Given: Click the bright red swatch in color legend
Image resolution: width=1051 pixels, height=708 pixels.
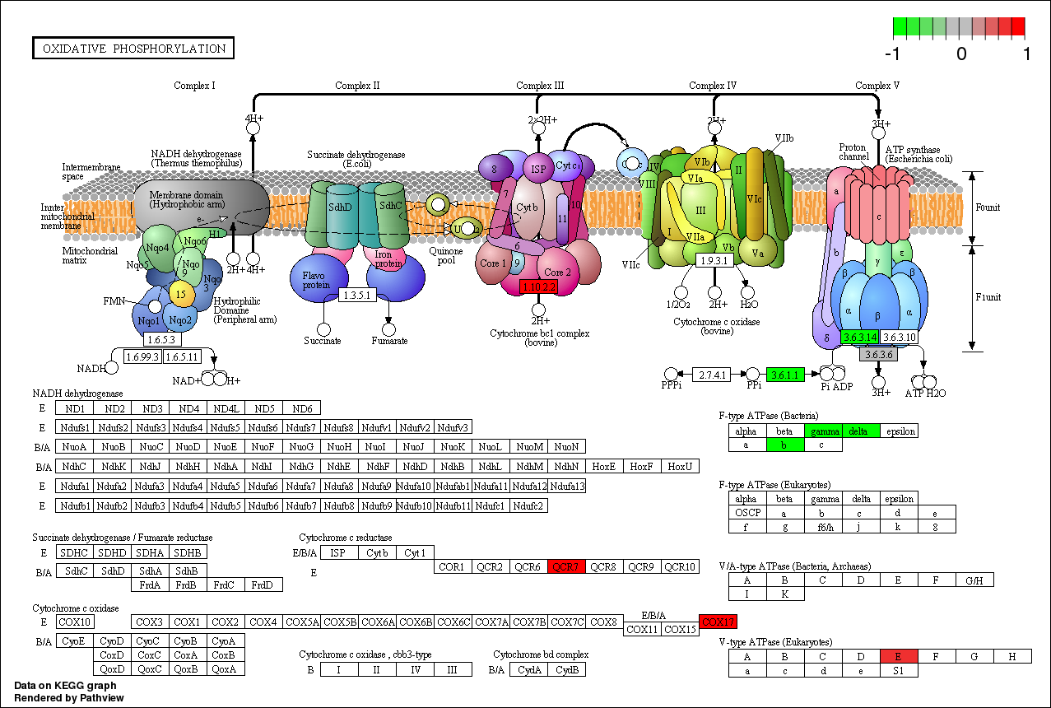Looking at the screenshot, I should [x=1017, y=27].
